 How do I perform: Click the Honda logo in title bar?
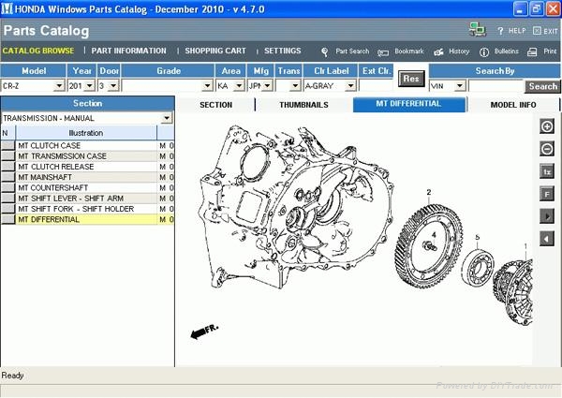7,8
